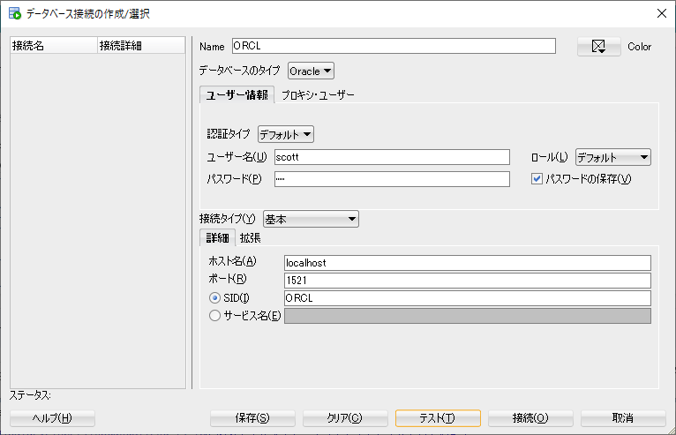
Task: Click the ホスト名 localhost field
Action: point(467,262)
